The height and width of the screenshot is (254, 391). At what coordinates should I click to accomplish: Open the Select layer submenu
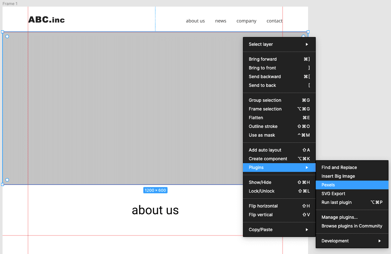tap(279, 44)
